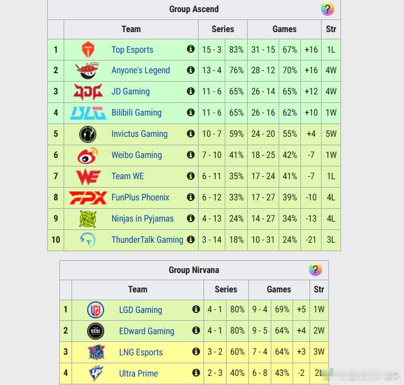Click the Invictus Gaming team logo
This screenshot has width=404, height=385.
pos(88,134)
